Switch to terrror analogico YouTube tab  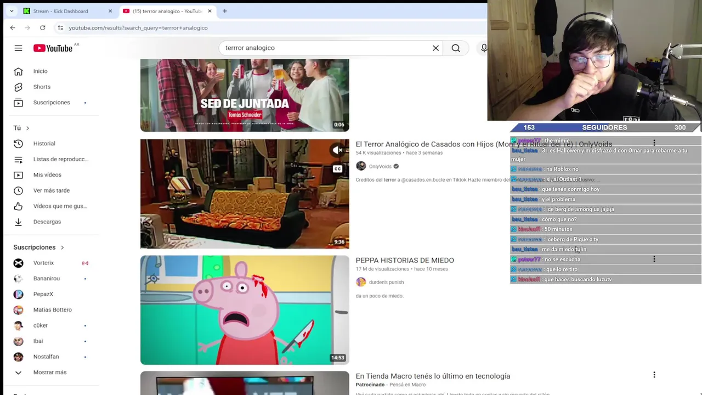point(167,11)
